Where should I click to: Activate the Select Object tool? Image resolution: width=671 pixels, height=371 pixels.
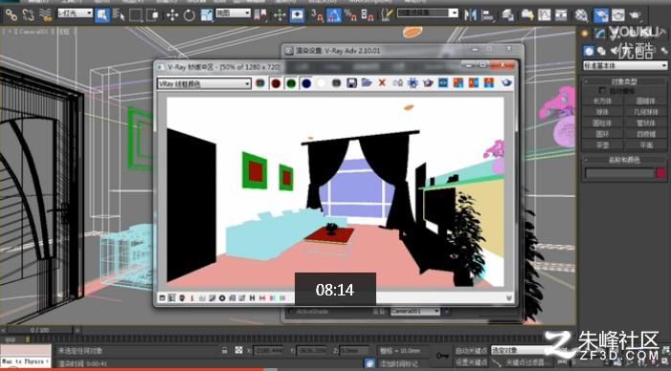click(101, 15)
